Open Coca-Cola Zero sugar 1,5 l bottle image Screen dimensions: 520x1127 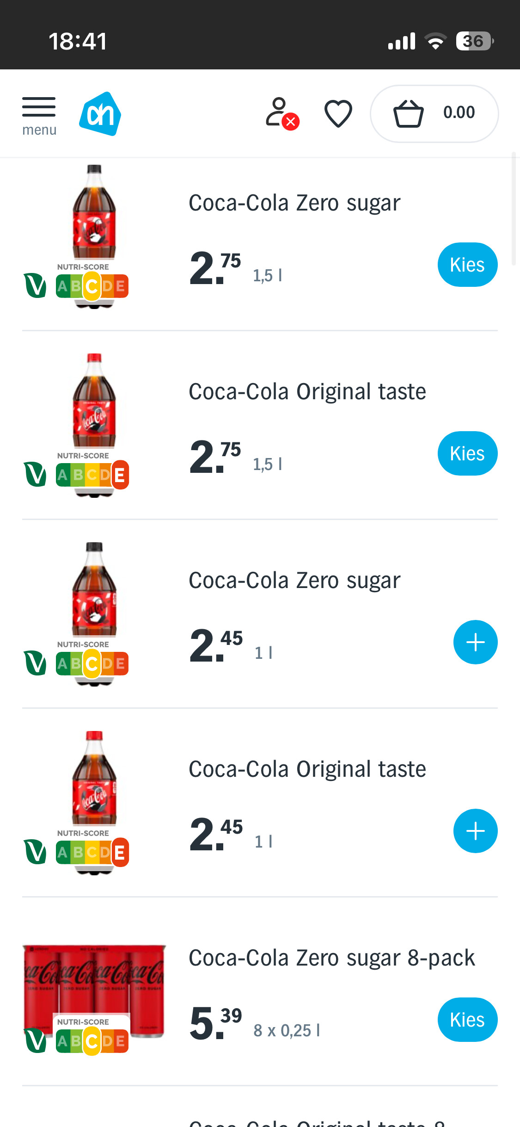click(94, 213)
